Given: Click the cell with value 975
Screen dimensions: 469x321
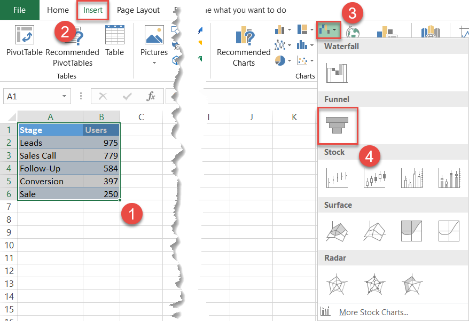Looking at the screenshot, I should [101, 143].
